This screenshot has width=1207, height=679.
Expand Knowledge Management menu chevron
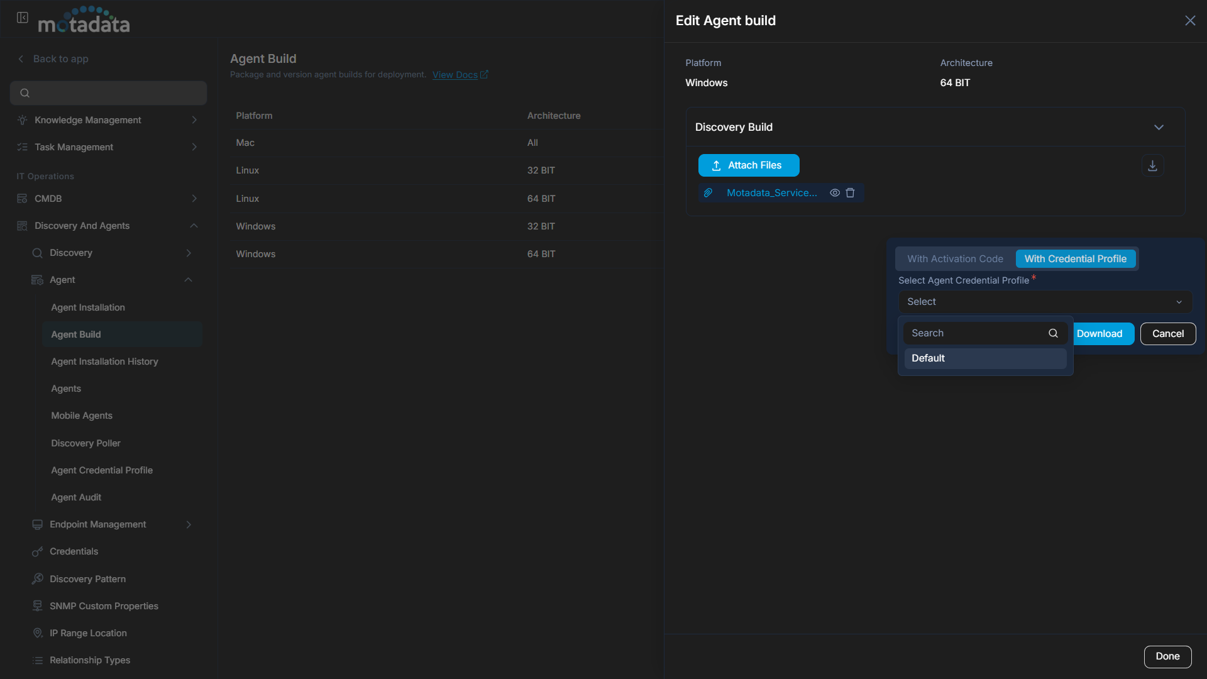(194, 120)
